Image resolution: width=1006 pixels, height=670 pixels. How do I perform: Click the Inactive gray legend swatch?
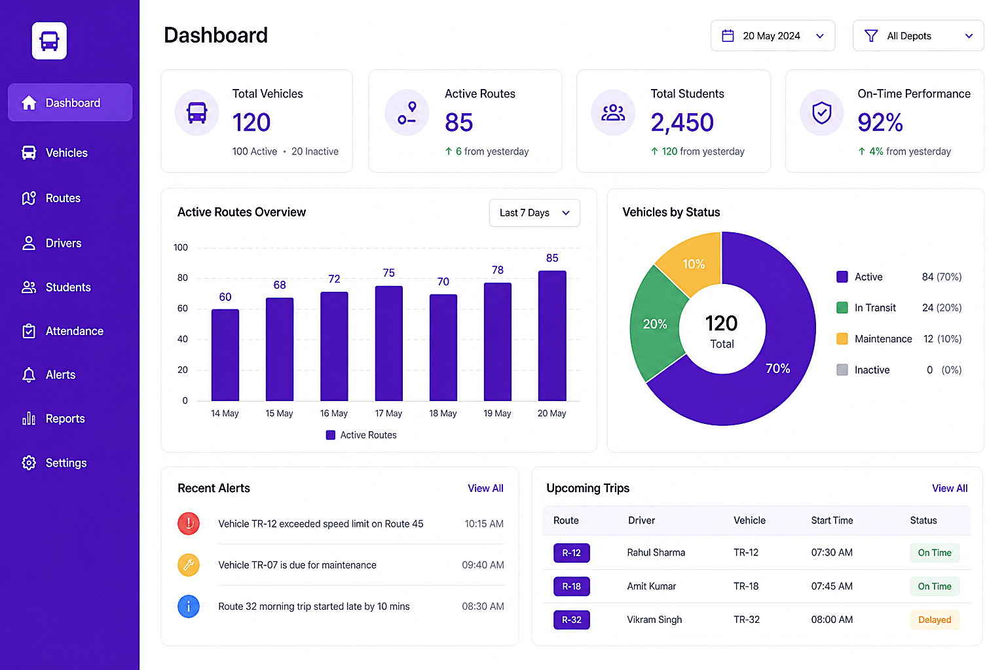coord(842,370)
